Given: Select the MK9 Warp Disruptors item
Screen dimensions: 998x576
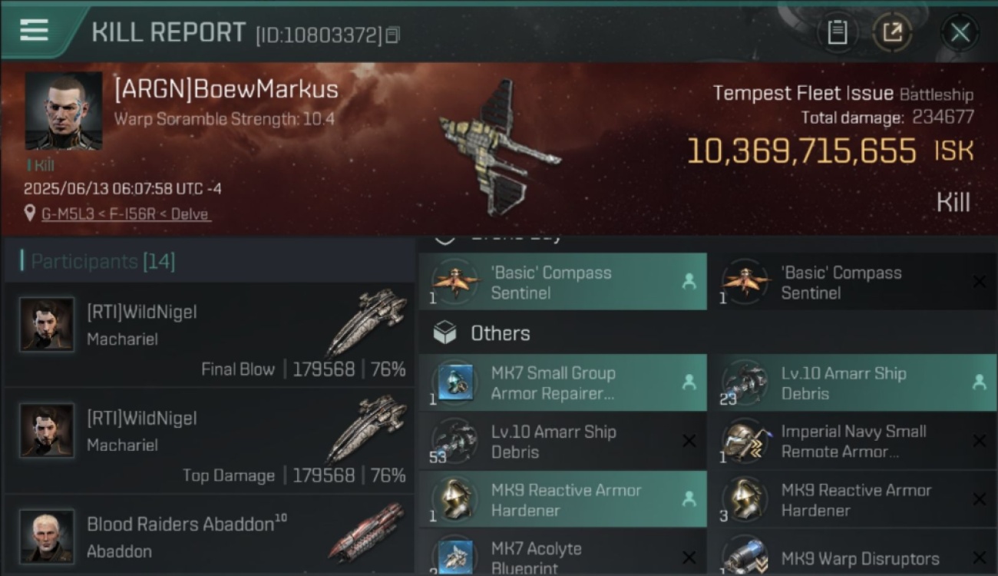Looking at the screenshot, I should pos(851,553).
